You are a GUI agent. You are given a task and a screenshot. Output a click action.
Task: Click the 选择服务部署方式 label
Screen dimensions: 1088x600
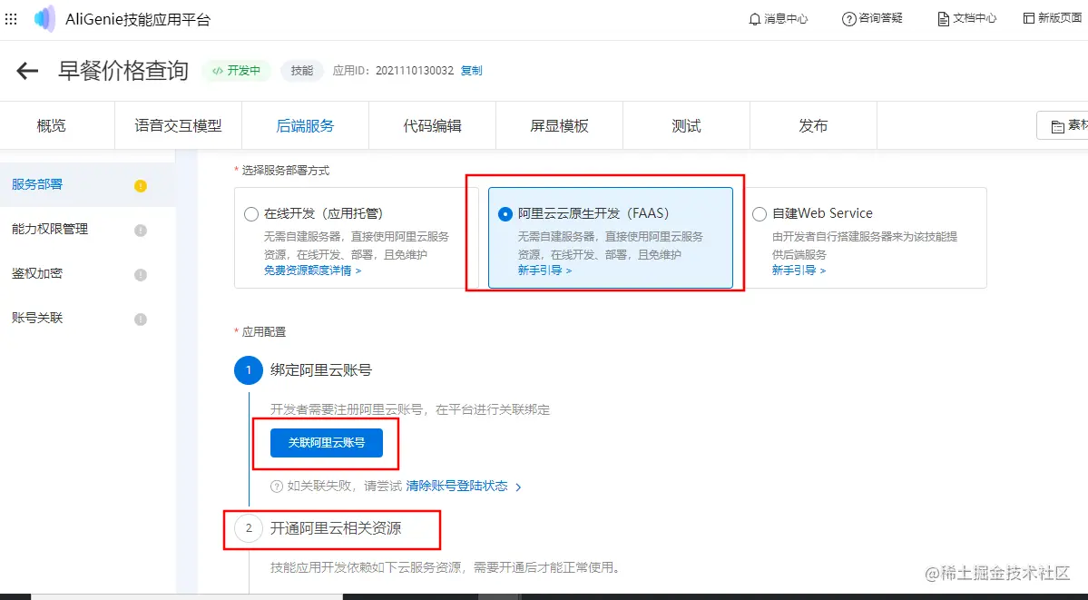click(285, 171)
